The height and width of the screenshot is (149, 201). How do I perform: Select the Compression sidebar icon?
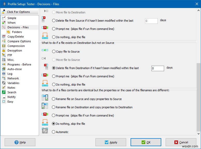(4, 46)
